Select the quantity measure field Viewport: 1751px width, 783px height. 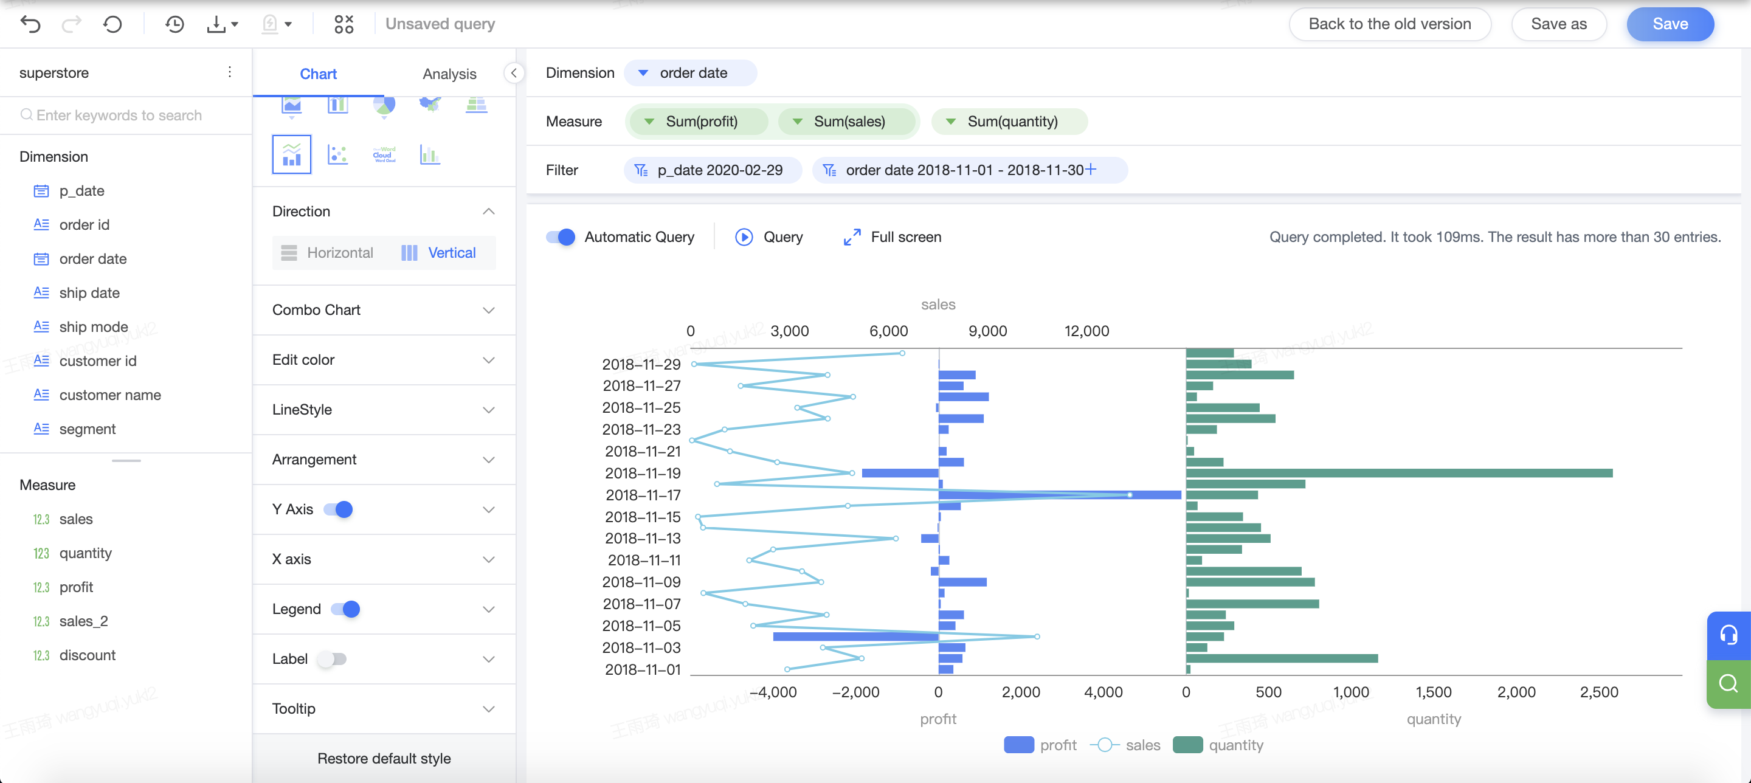pyautogui.click(x=85, y=553)
